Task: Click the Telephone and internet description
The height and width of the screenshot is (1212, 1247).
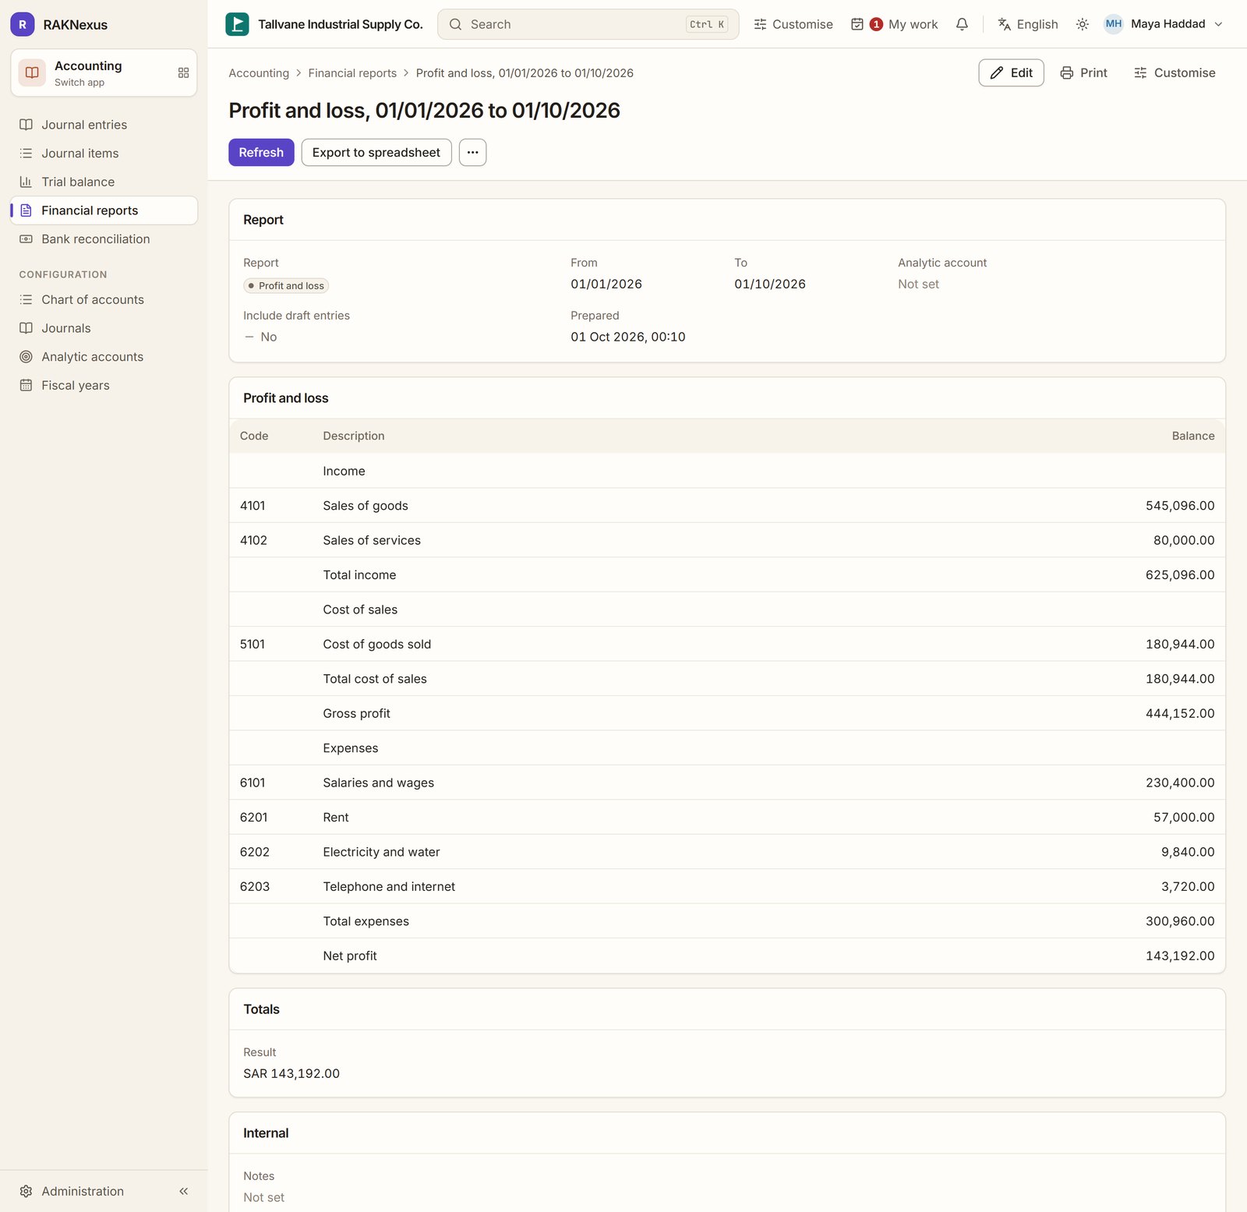Action: pyautogui.click(x=389, y=886)
